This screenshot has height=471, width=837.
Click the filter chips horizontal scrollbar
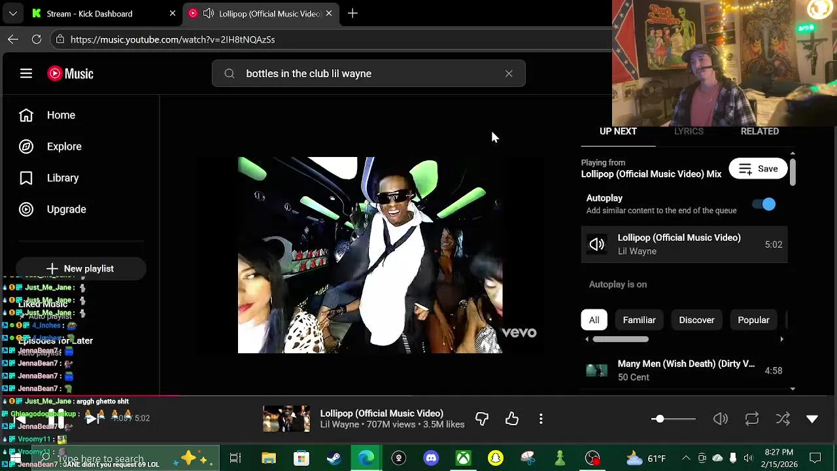coord(621,339)
